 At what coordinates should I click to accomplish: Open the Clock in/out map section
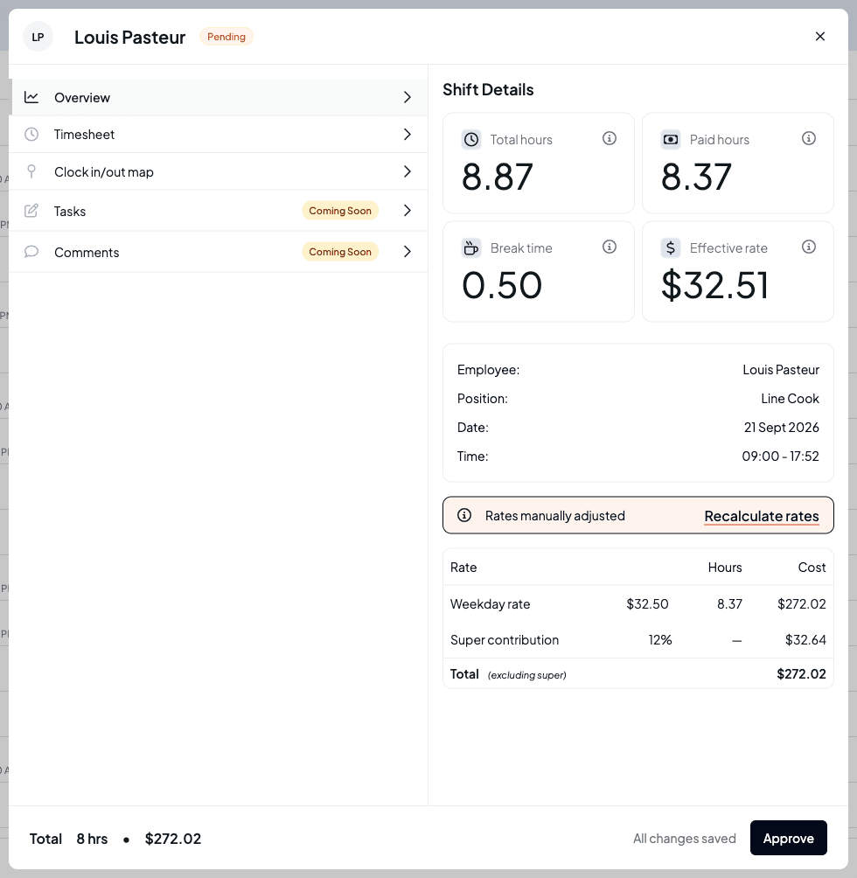click(x=219, y=171)
